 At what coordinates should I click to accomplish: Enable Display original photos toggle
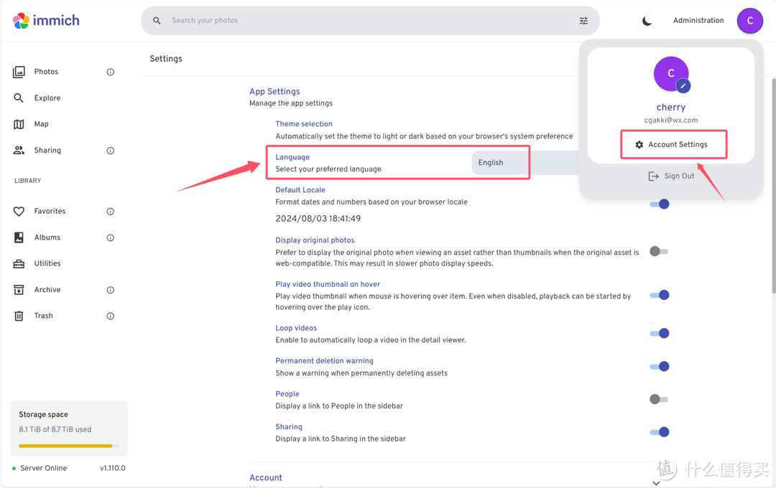(659, 251)
